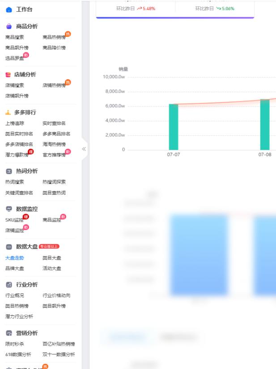
Task: Open 店铺搜索 menu item
Action: click(15, 86)
